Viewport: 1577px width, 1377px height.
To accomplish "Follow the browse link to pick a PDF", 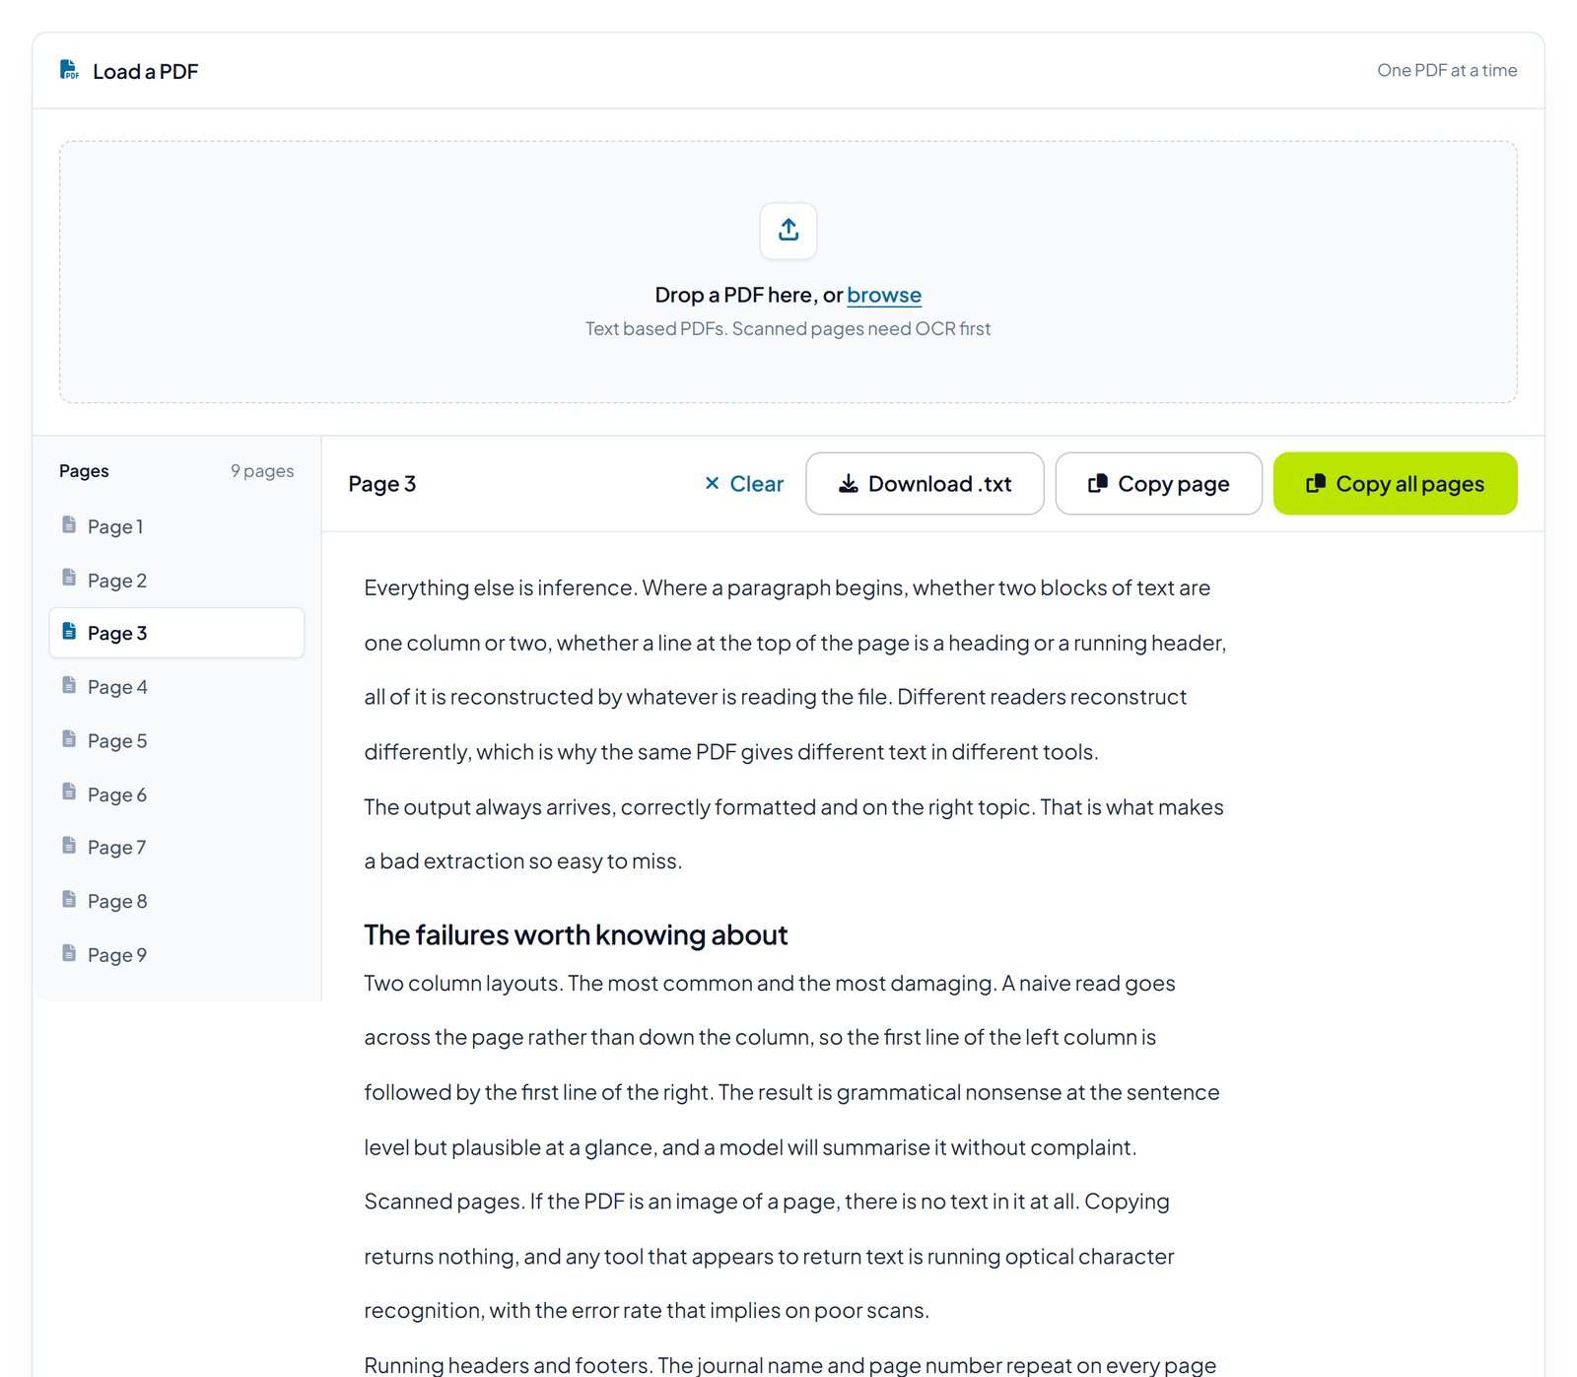I will click(884, 295).
